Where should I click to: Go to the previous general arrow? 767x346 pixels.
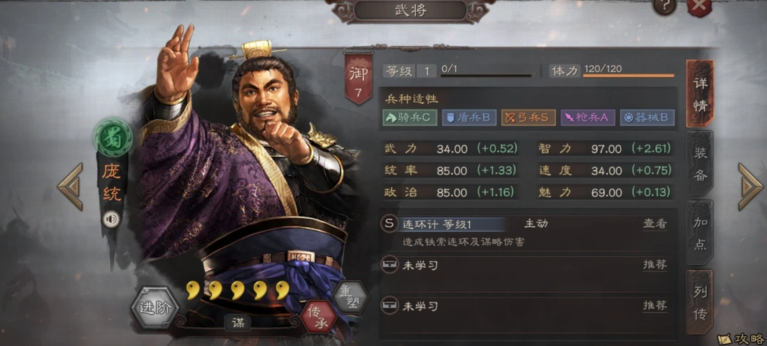click(71, 187)
